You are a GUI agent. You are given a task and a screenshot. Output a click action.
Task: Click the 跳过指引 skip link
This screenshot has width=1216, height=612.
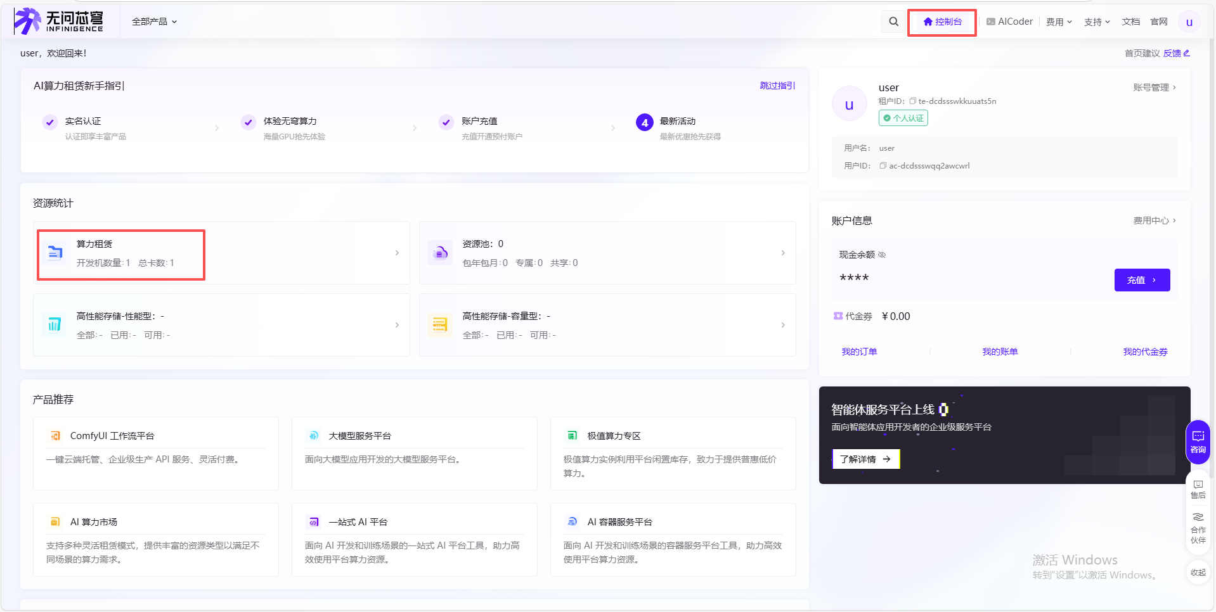pos(776,85)
